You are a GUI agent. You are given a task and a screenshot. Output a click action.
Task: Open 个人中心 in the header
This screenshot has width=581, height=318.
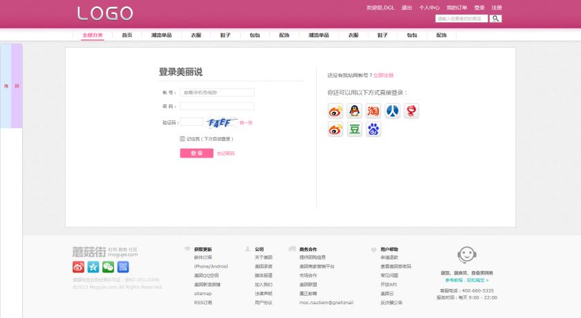click(x=430, y=8)
